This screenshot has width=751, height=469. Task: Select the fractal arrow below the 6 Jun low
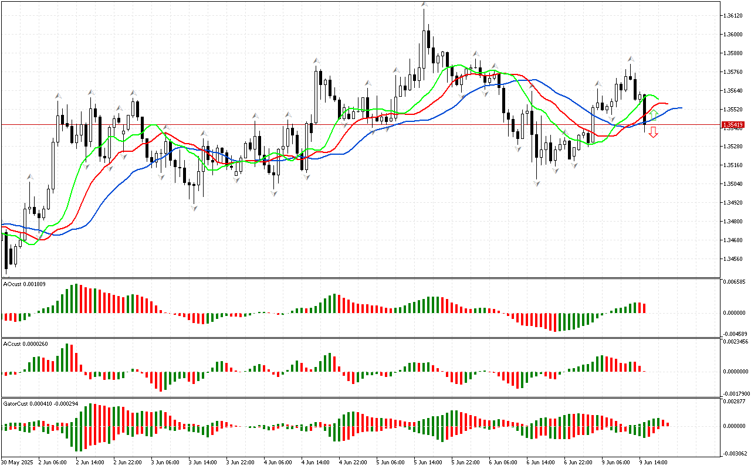536,183
